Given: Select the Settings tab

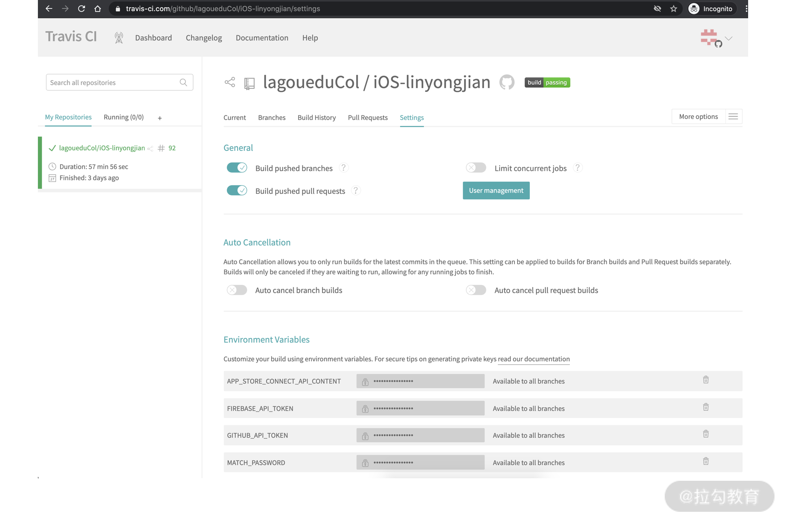Looking at the screenshot, I should pos(412,118).
